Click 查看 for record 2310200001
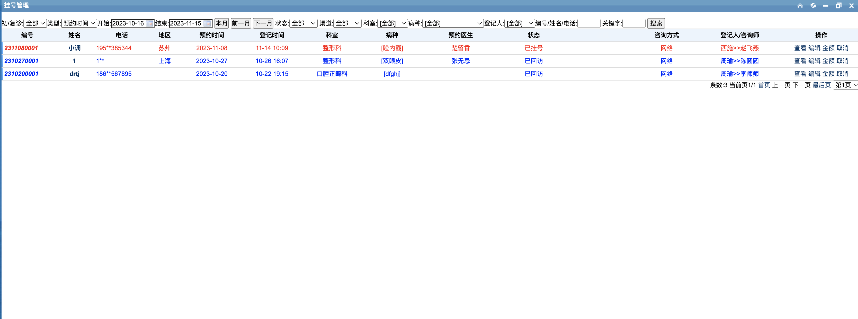Image resolution: width=858 pixels, height=319 pixels. click(800, 74)
